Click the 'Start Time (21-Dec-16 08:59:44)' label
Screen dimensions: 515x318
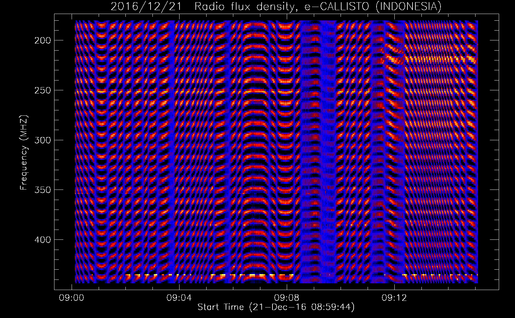click(x=276, y=308)
